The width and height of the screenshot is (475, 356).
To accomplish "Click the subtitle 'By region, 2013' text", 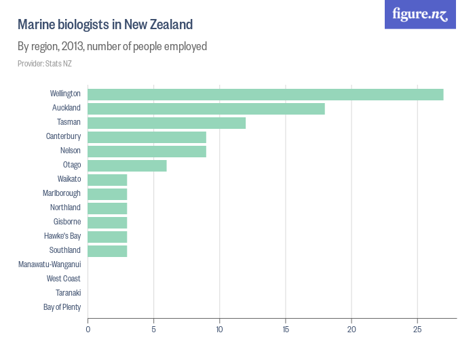I will (x=112, y=47).
